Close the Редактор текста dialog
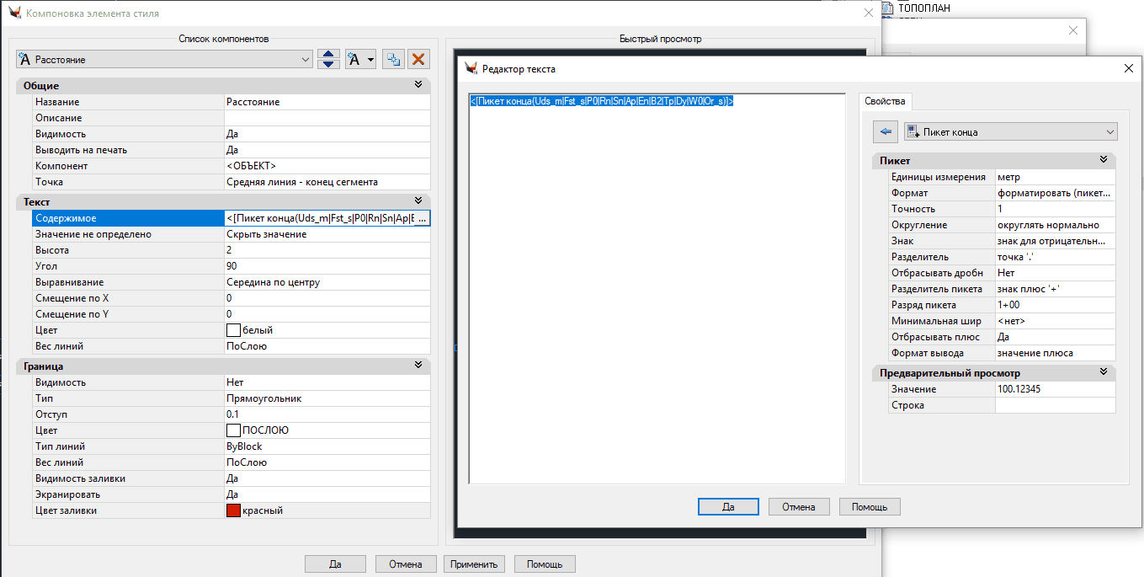 [1128, 69]
